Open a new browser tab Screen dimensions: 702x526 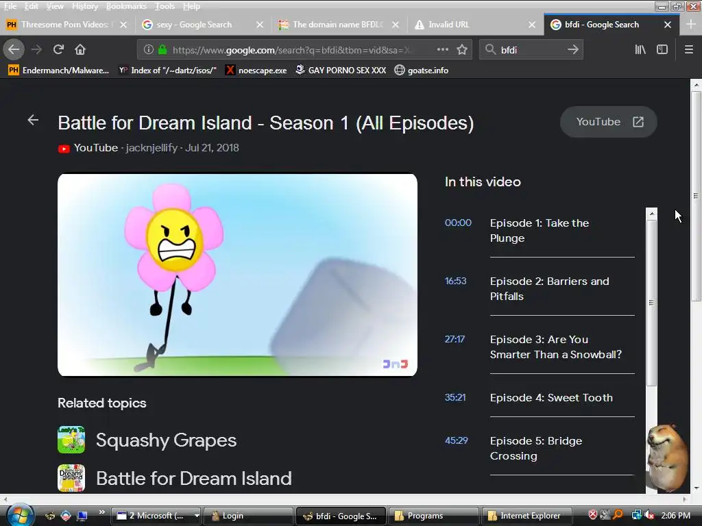click(x=691, y=24)
